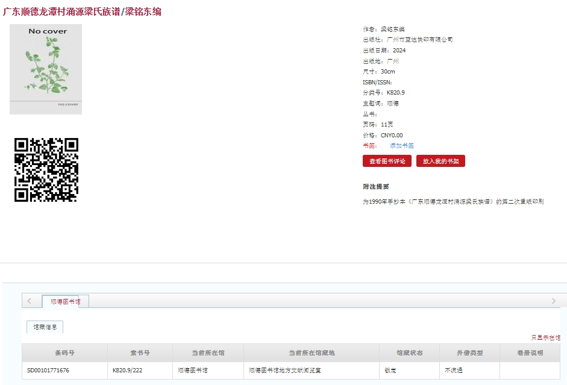Click the right tab scroll arrow
The width and height of the screenshot is (567, 385).
(553, 301)
